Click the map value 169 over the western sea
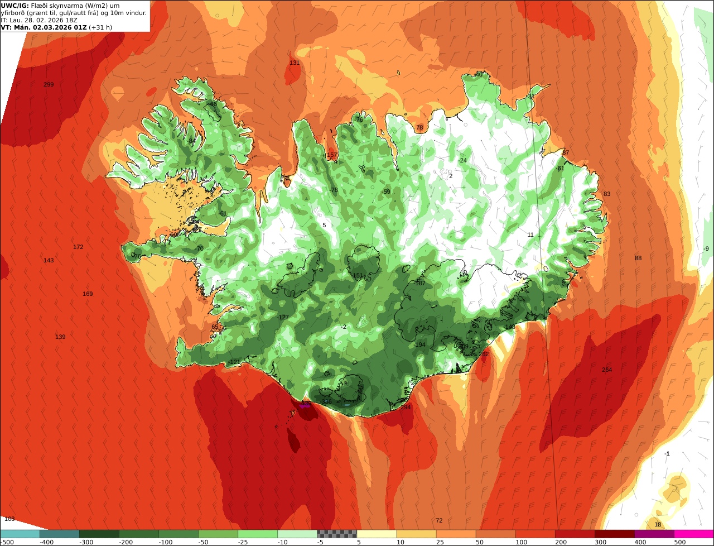Screen dimensions: 714x546 88,294
